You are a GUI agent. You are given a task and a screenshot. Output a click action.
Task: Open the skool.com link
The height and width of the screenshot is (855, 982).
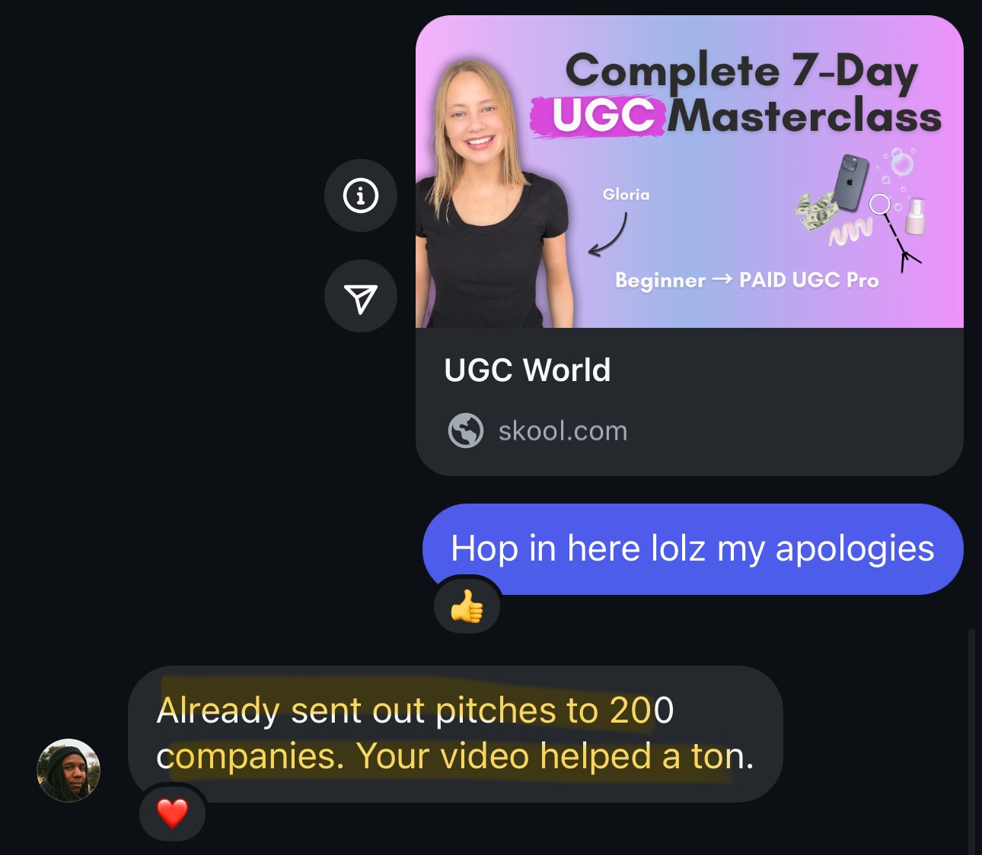(x=563, y=431)
